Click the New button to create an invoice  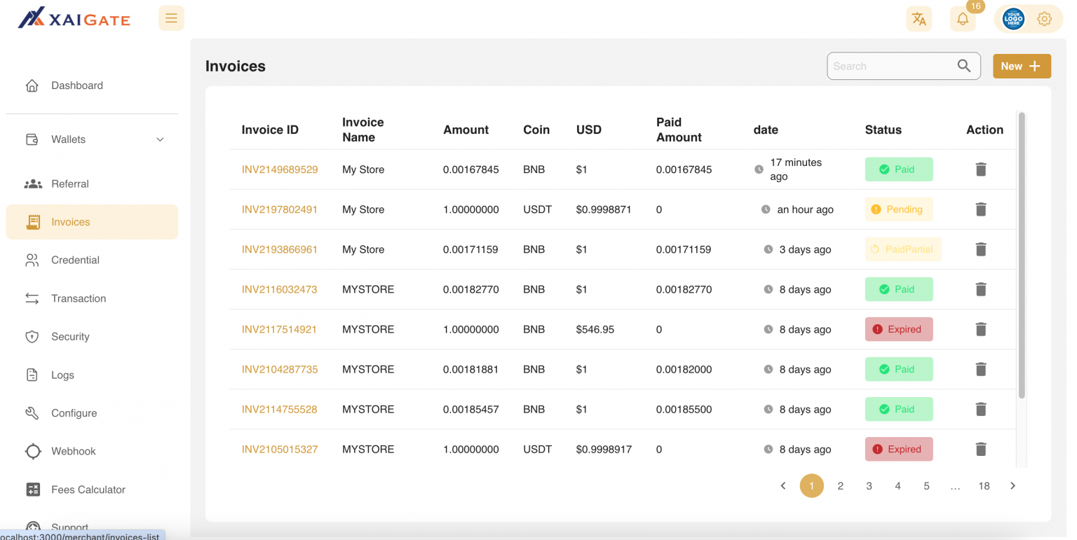1022,65
